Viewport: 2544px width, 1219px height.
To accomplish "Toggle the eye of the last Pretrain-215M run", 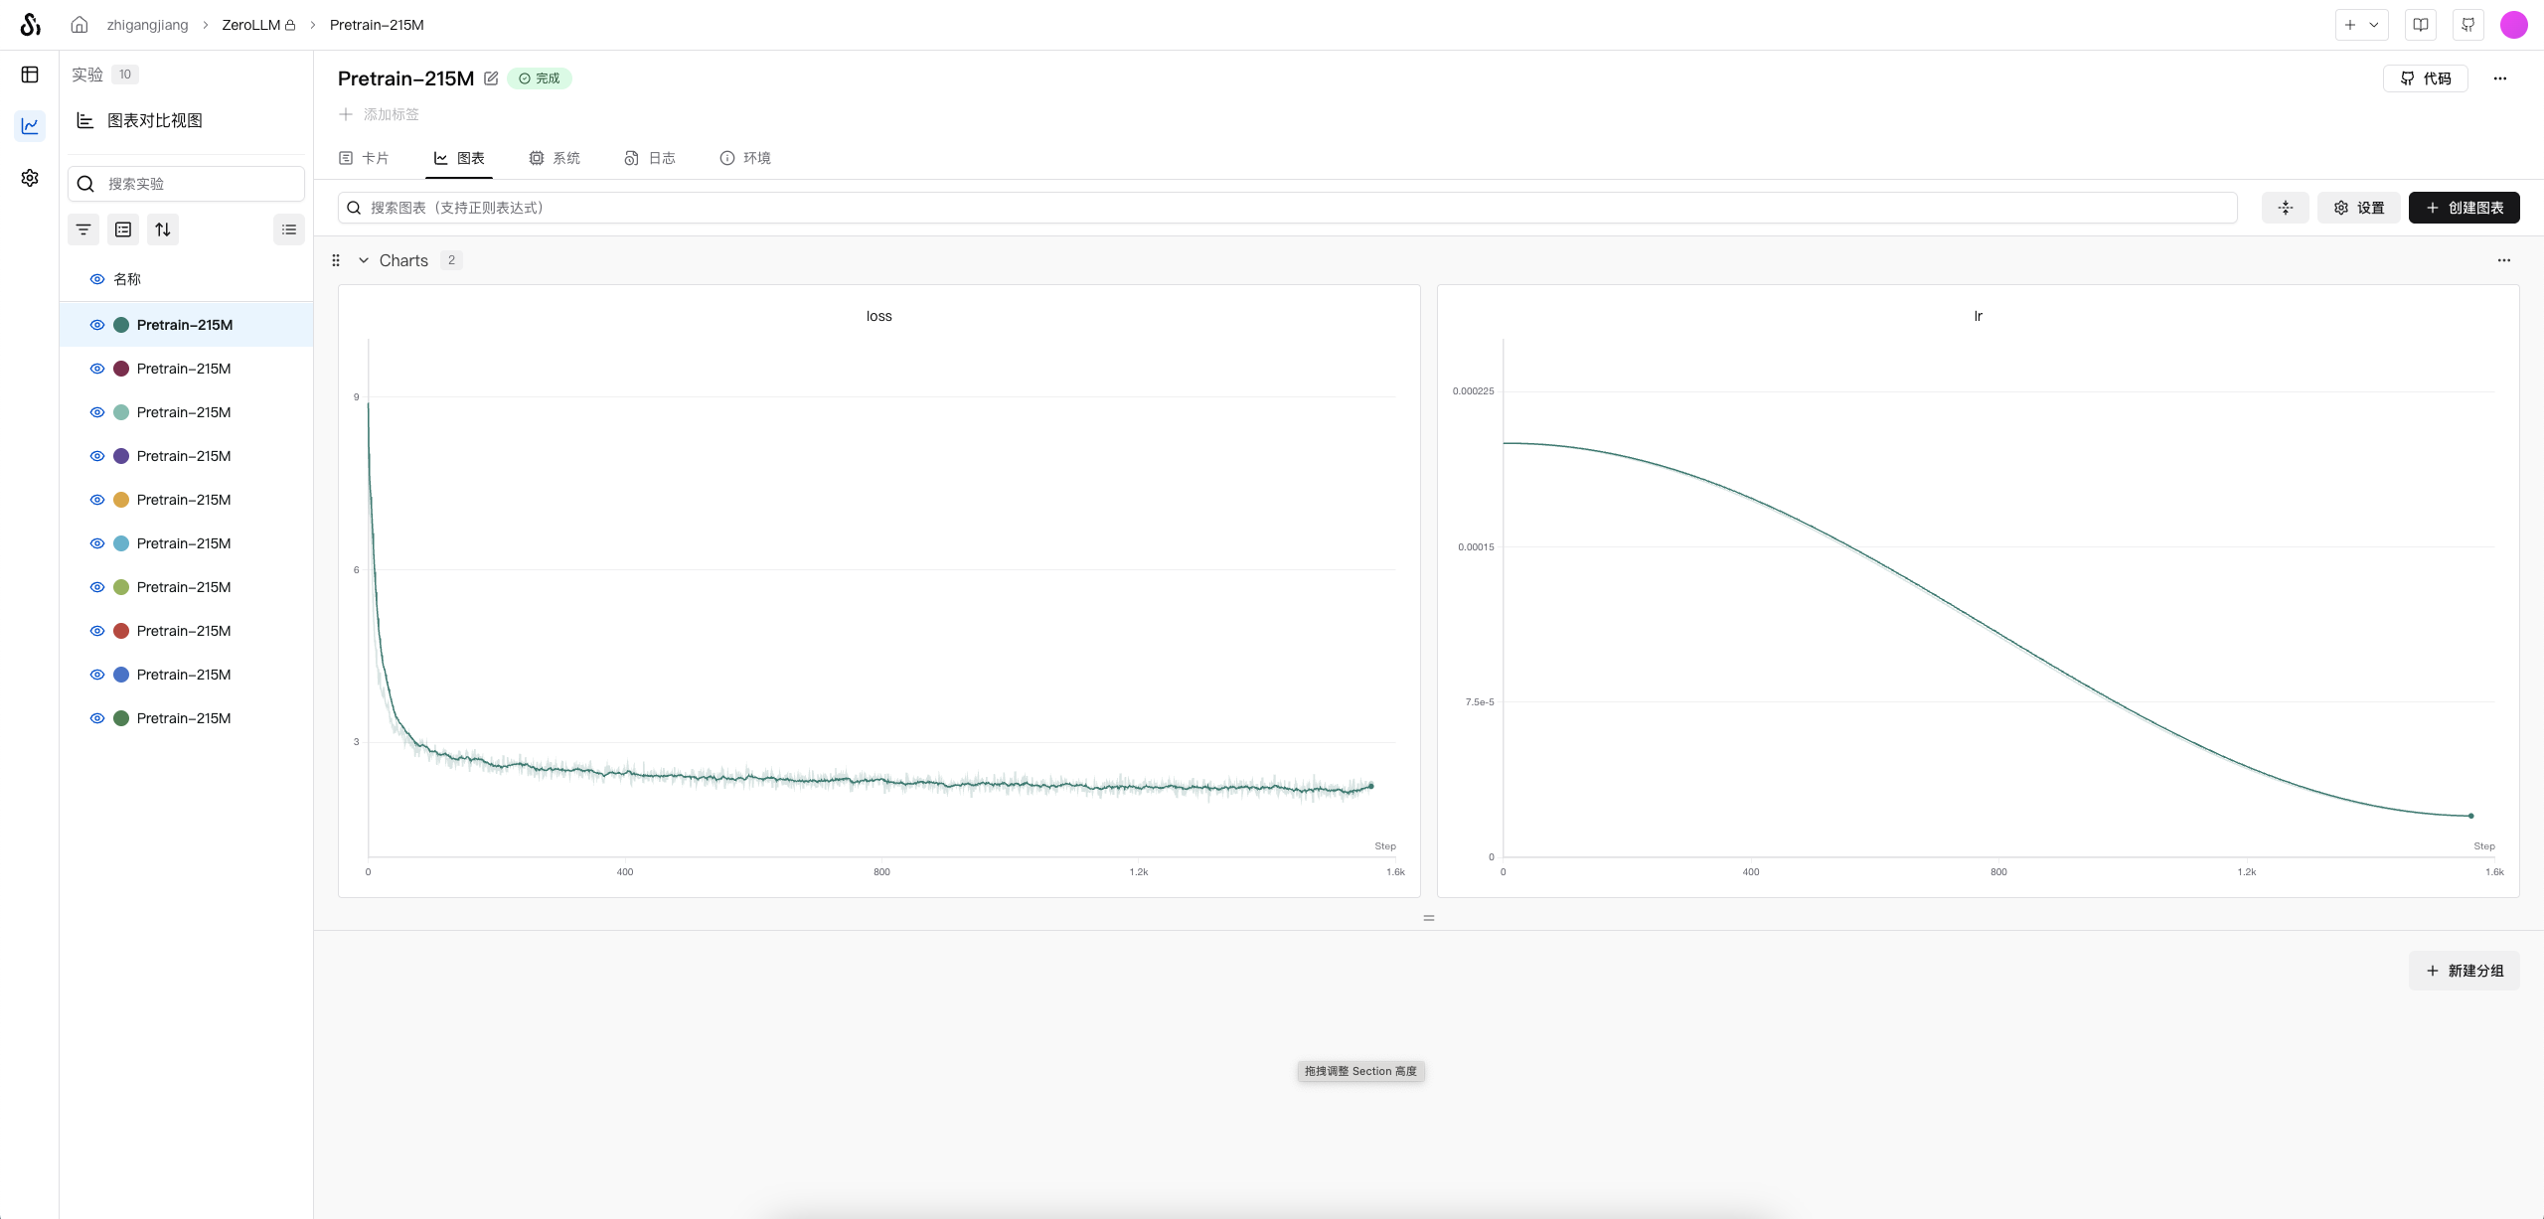I will (97, 718).
